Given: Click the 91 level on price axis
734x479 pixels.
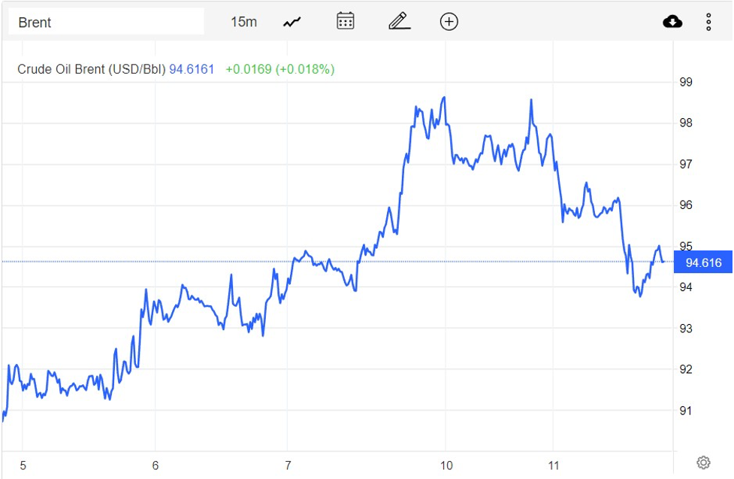Looking at the screenshot, I should (686, 411).
